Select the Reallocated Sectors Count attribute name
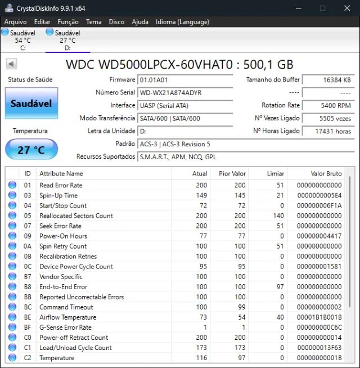Screen dimensions: 360x368 [x=76, y=216]
